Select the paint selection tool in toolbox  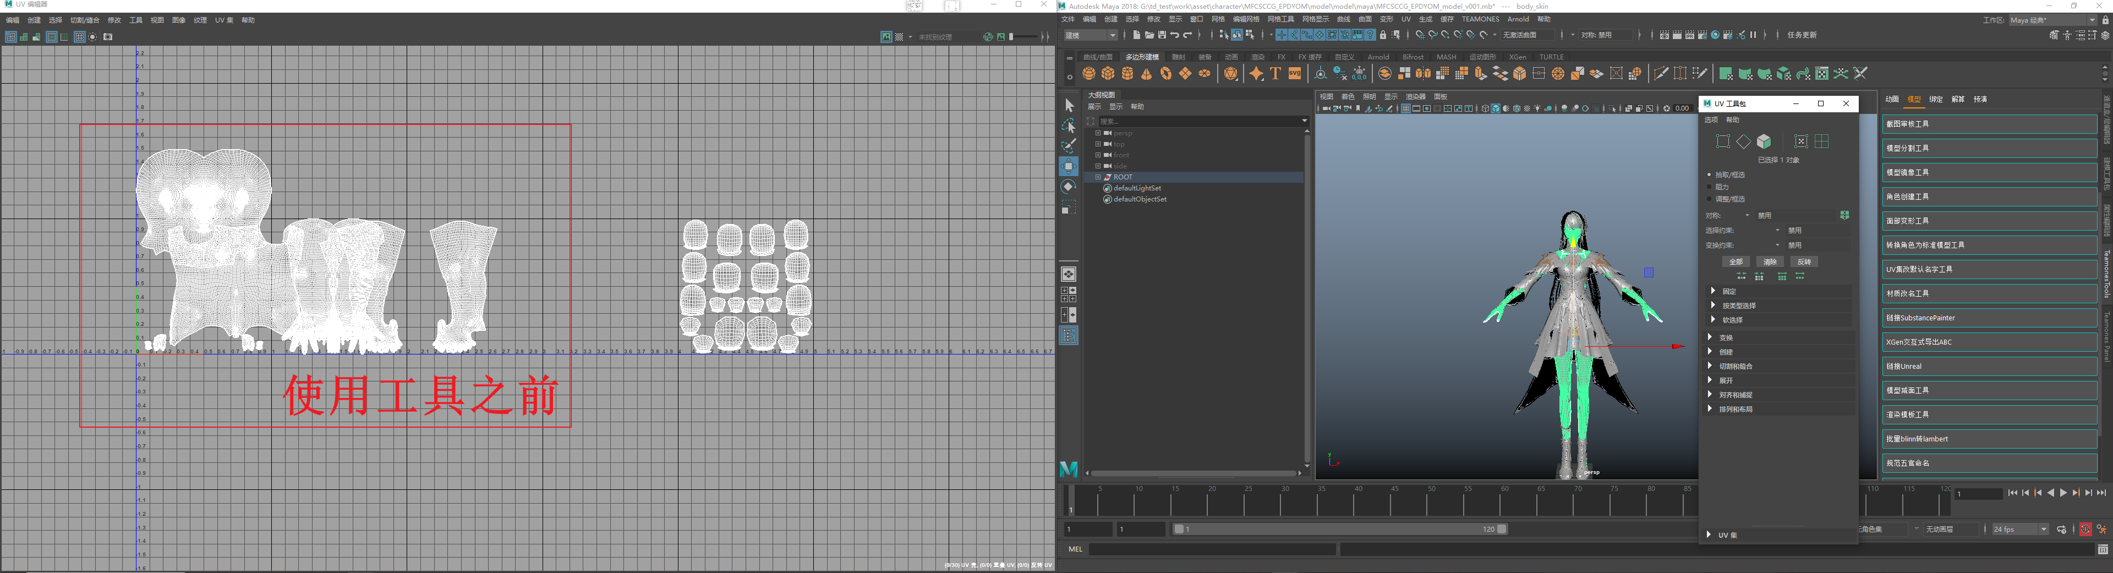tap(1068, 146)
